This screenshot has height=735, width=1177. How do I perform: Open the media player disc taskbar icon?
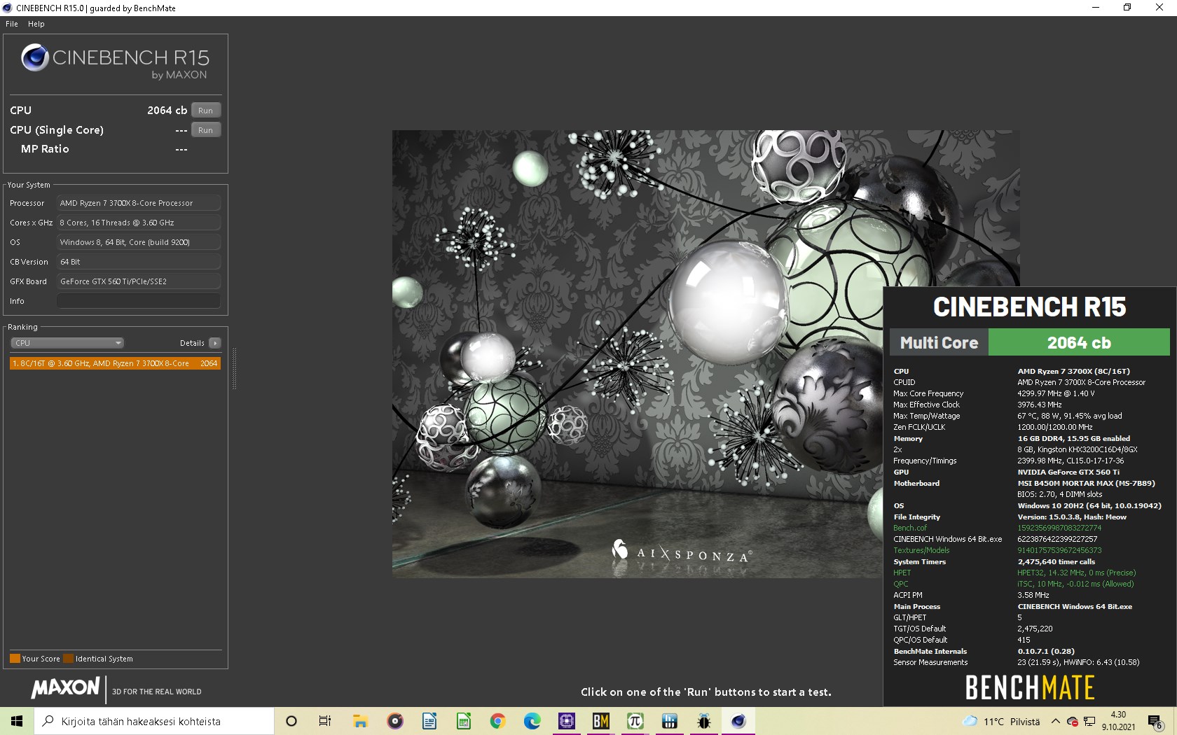pos(395,721)
